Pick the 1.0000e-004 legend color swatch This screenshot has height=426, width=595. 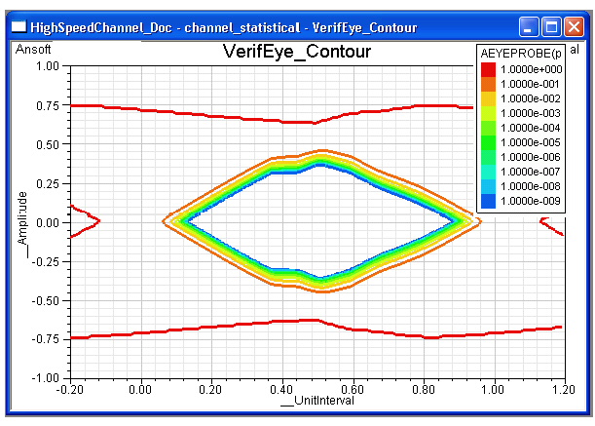click(487, 128)
